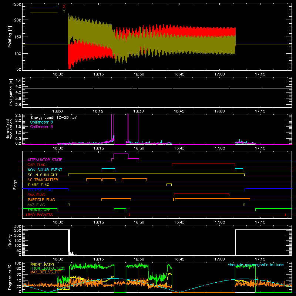The image size is (296, 296).
Task: Click the Degrees or % axis title
Action: [x=10, y=277]
